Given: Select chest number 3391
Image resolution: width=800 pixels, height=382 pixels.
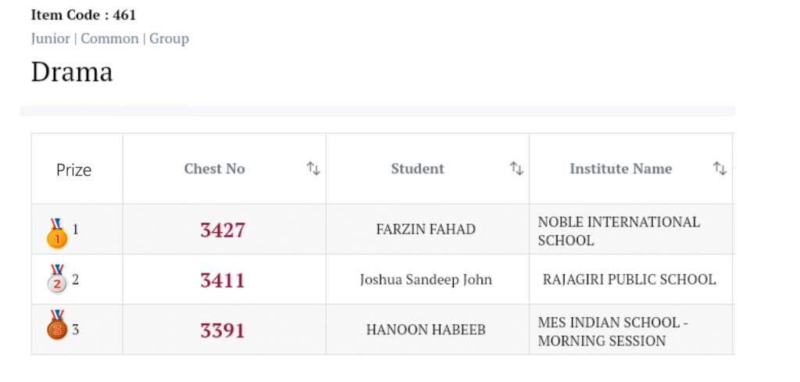Looking at the screenshot, I should (223, 330).
